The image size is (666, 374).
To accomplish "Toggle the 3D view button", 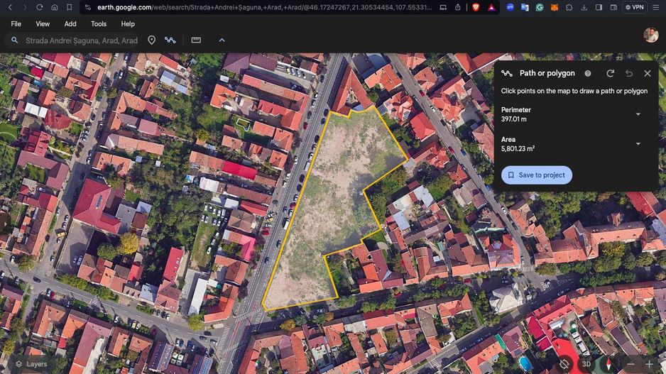I will [586, 364].
